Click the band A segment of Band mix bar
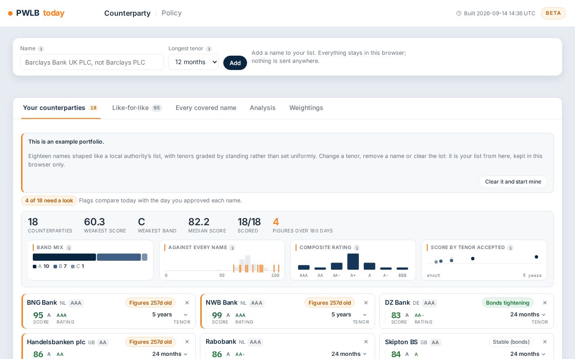575x359 pixels. [x=64, y=257]
